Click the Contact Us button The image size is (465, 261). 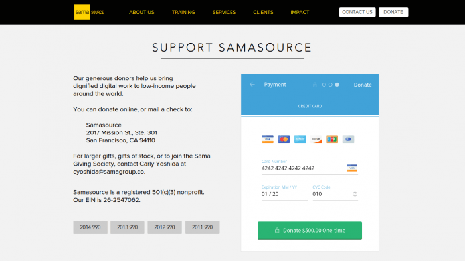(x=357, y=12)
